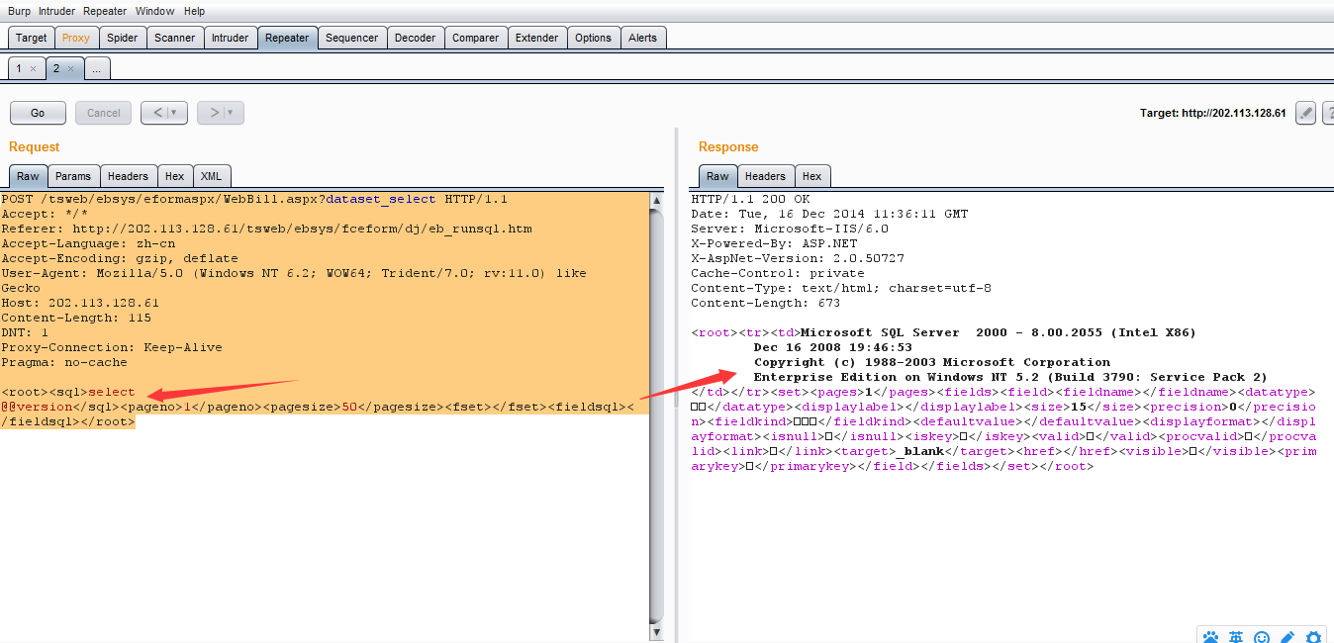Click the 'select' SQL keyword in the request body
The height and width of the screenshot is (643, 1334).
[x=112, y=392]
